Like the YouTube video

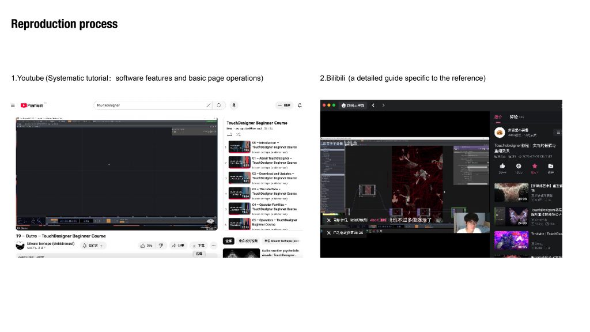click(146, 246)
